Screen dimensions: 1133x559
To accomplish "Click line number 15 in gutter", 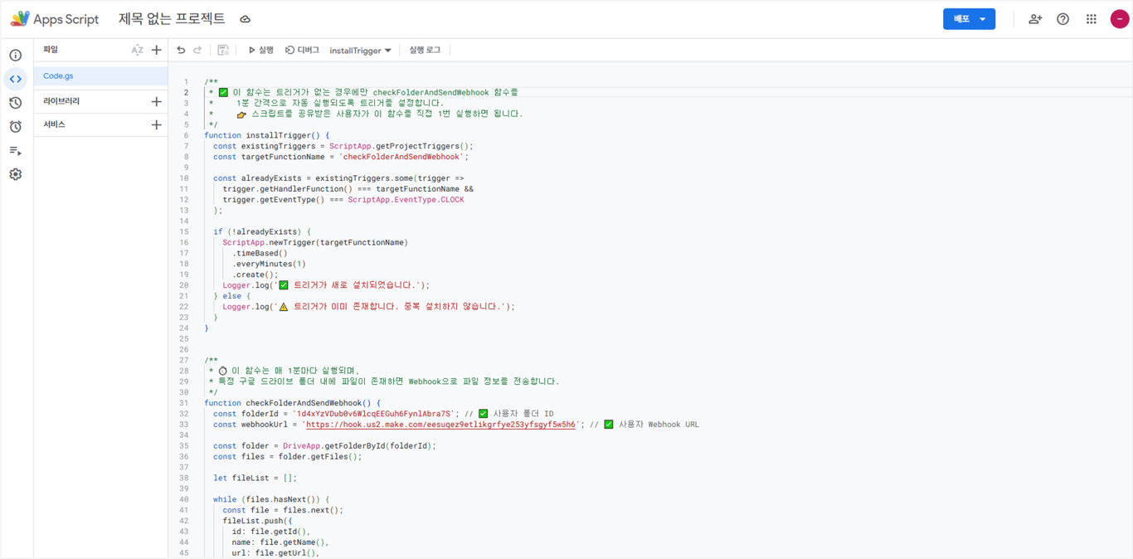I will (x=184, y=232).
